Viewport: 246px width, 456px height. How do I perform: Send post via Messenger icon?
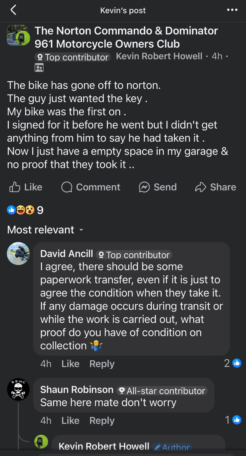(158, 187)
